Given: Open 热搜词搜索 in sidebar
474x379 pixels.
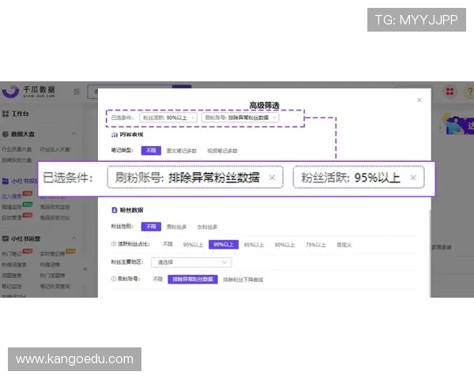Looking at the screenshot, I should click(x=14, y=265).
